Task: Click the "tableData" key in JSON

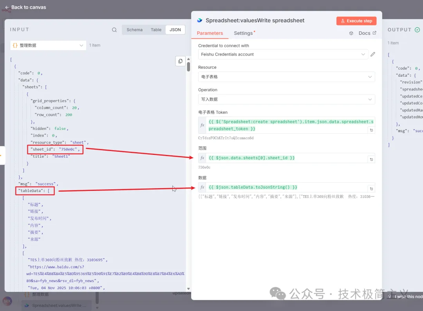Action: coord(31,191)
